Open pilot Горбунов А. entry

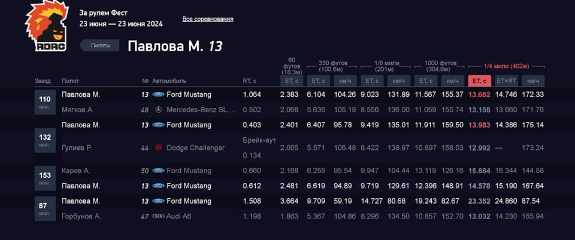click(x=81, y=216)
